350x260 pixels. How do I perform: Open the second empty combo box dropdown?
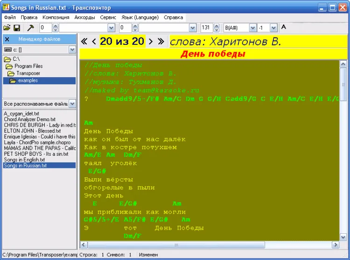click(193, 28)
